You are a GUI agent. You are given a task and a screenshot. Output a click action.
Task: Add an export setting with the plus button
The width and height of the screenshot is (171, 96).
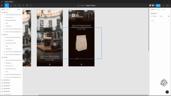(x=169, y=21)
